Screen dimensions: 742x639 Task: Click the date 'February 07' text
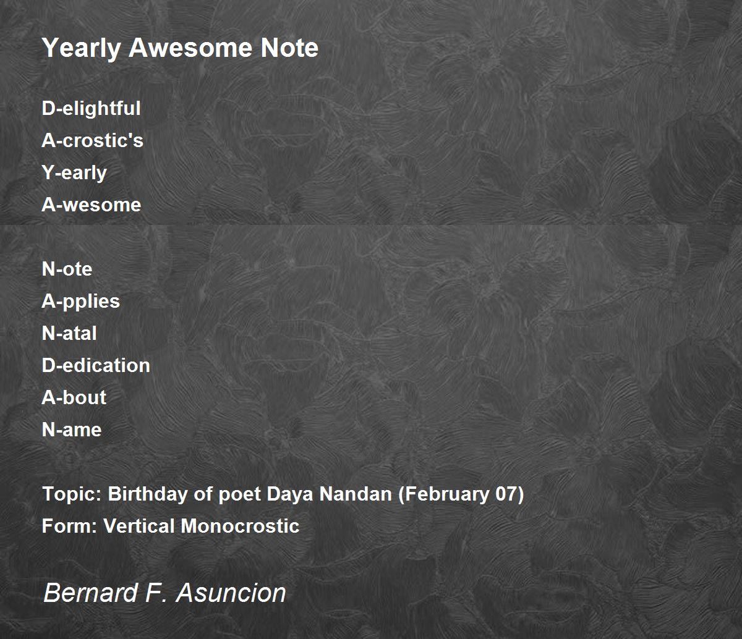[x=461, y=494]
